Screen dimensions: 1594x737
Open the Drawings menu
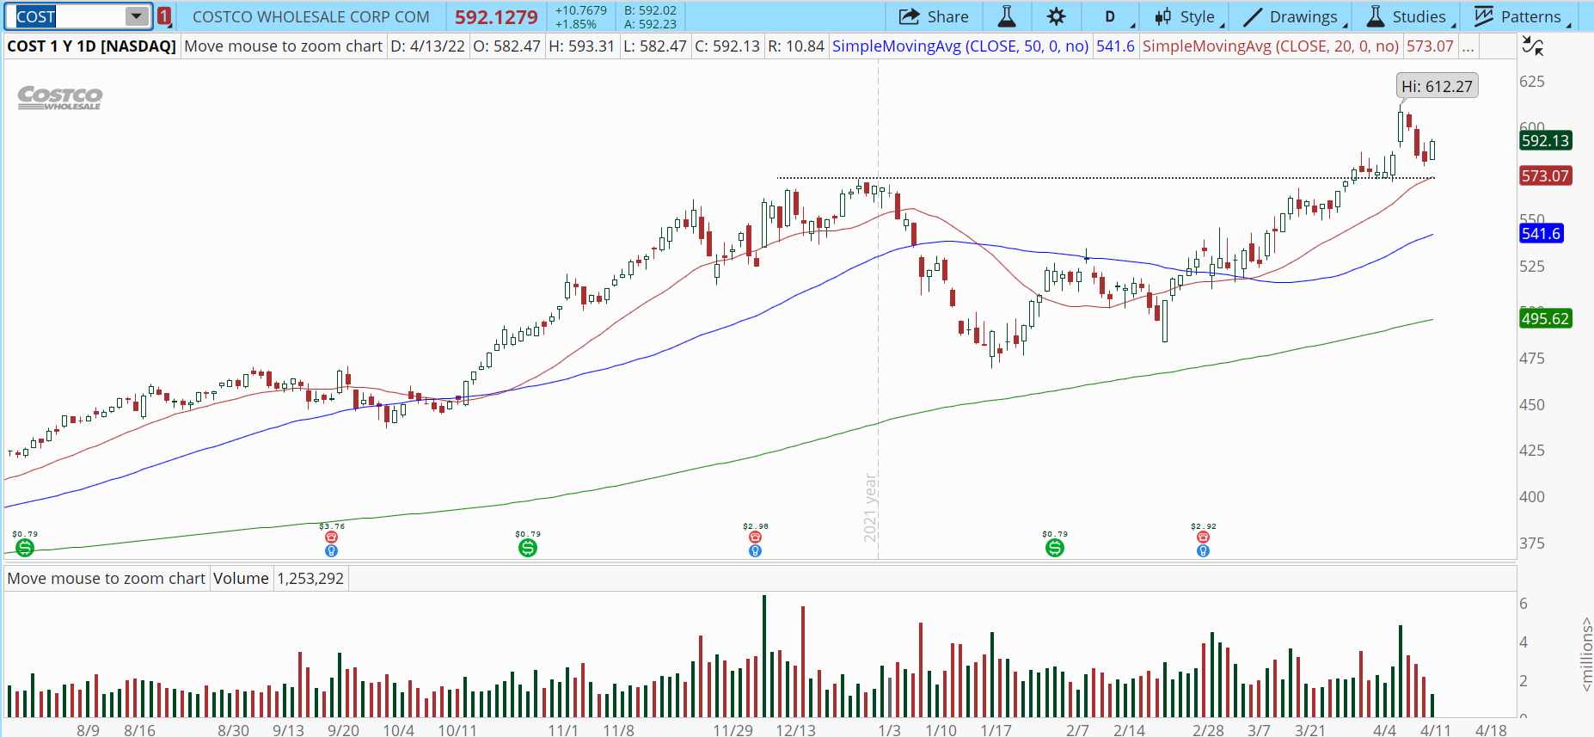pos(1292,16)
